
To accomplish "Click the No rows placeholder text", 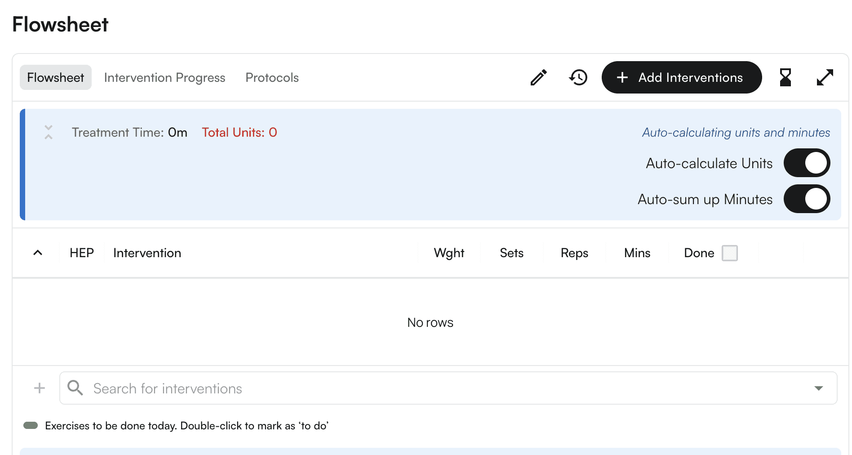I will pyautogui.click(x=430, y=322).
